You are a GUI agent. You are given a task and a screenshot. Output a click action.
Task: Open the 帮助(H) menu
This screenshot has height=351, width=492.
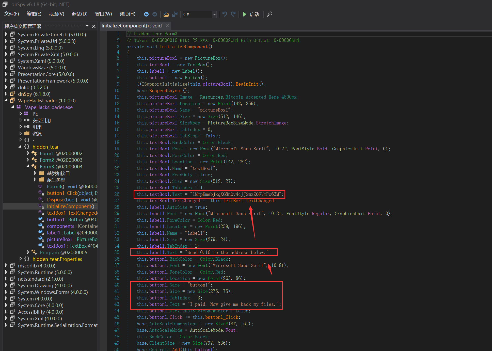coord(128,14)
